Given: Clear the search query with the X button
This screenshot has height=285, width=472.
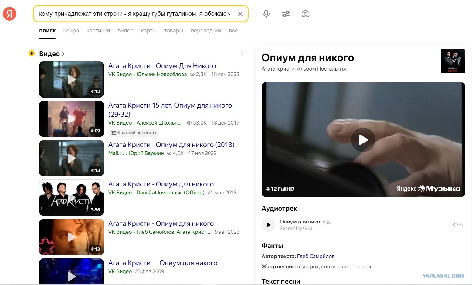Looking at the screenshot, I should [x=240, y=14].
